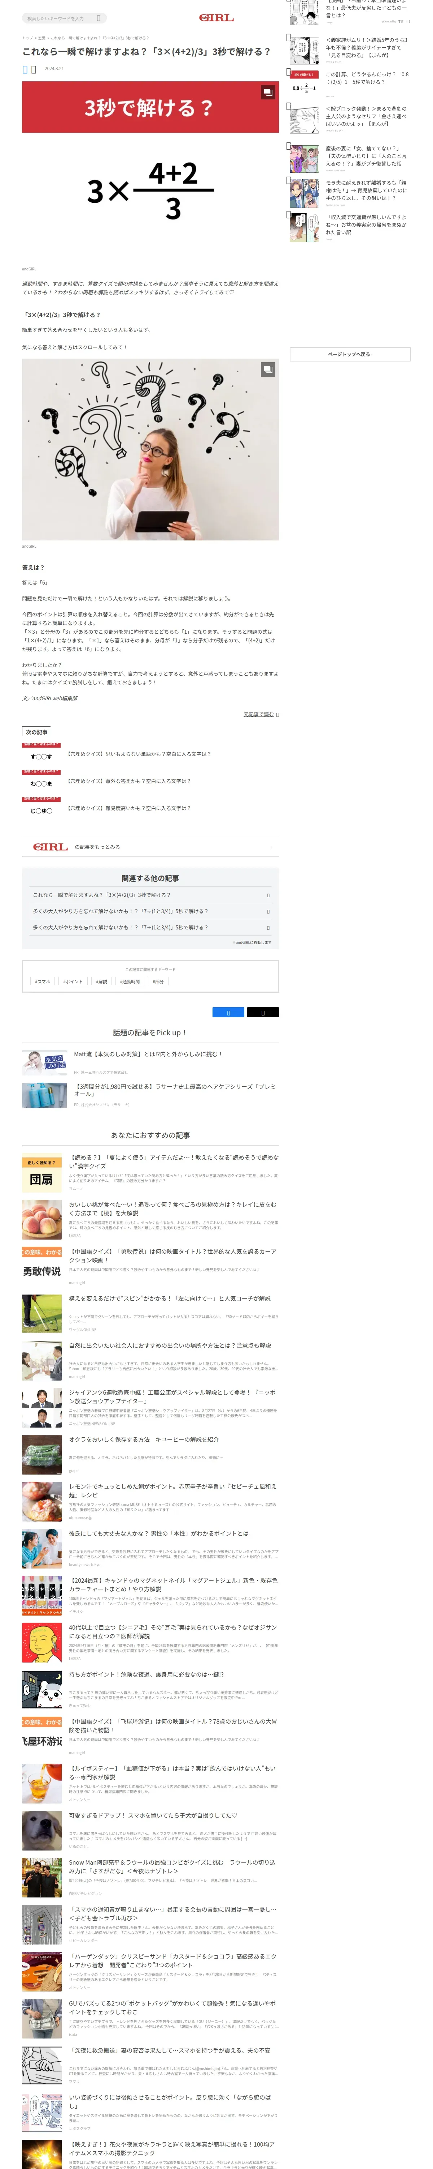433x2169 pixels.
Task: Click the second share icon under article title
Action: pyautogui.click(x=34, y=69)
